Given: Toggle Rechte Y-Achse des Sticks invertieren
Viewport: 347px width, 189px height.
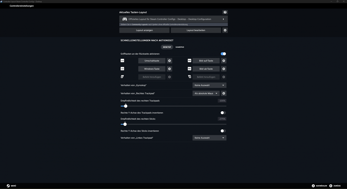Looking at the screenshot, I should click(223, 131).
